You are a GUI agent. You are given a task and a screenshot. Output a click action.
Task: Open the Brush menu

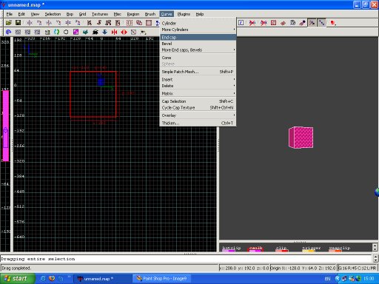150,14
